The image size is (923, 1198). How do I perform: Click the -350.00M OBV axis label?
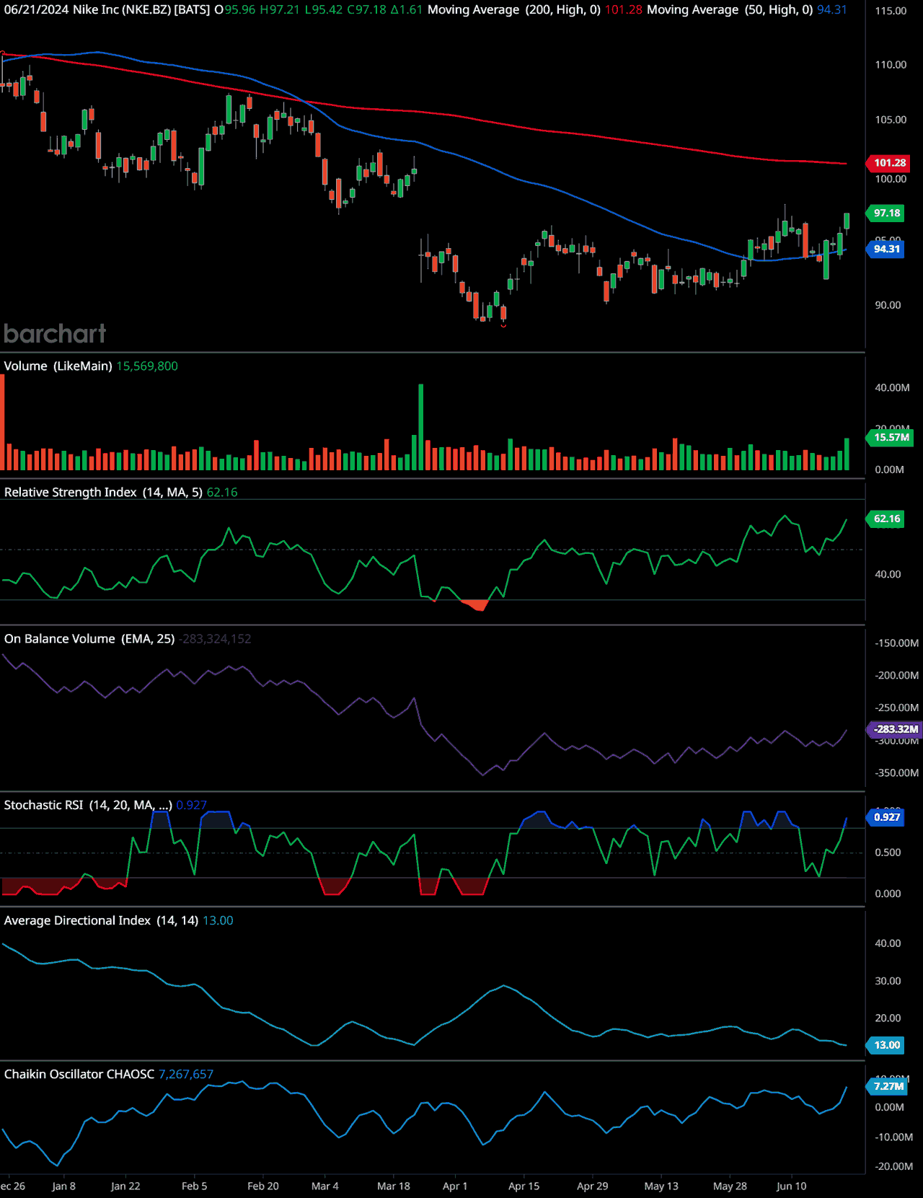pyautogui.click(x=896, y=773)
